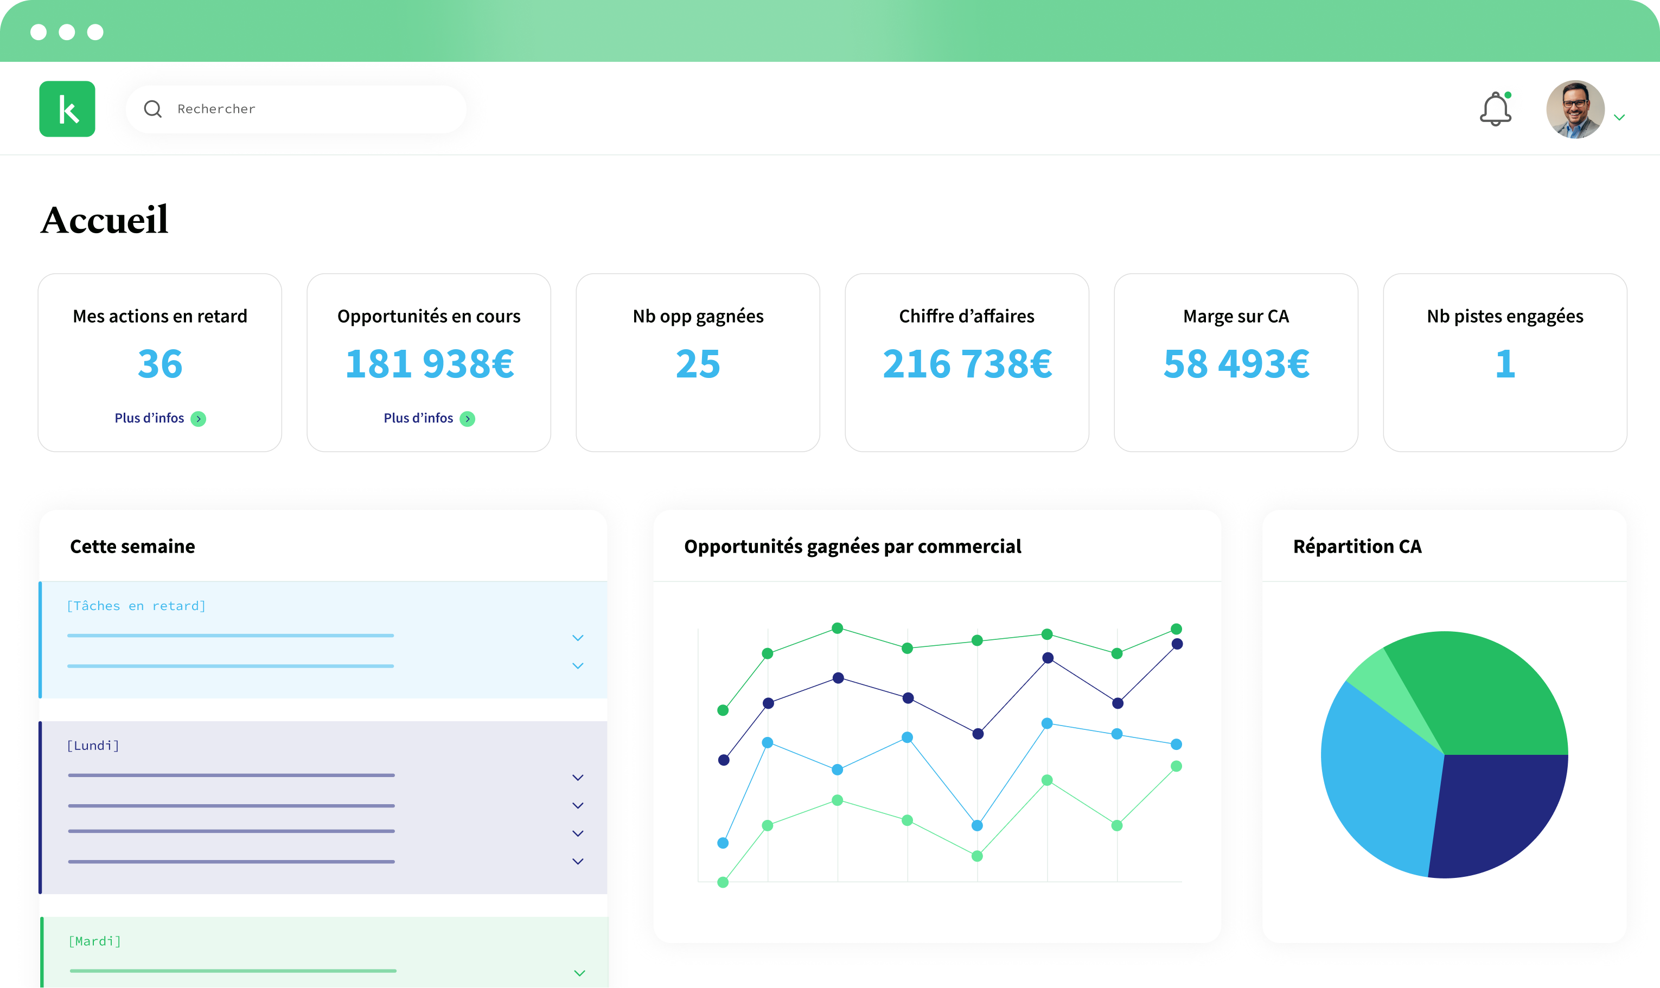Click the first light green chart point
This screenshot has height=988, width=1660.
(723, 883)
